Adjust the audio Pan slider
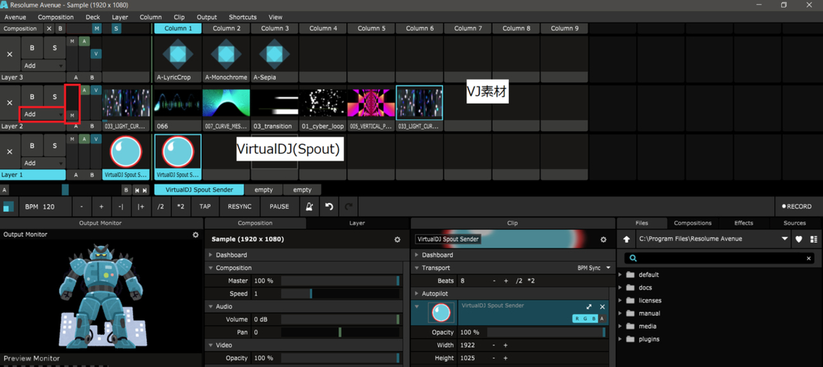The width and height of the screenshot is (823, 367). click(340, 332)
